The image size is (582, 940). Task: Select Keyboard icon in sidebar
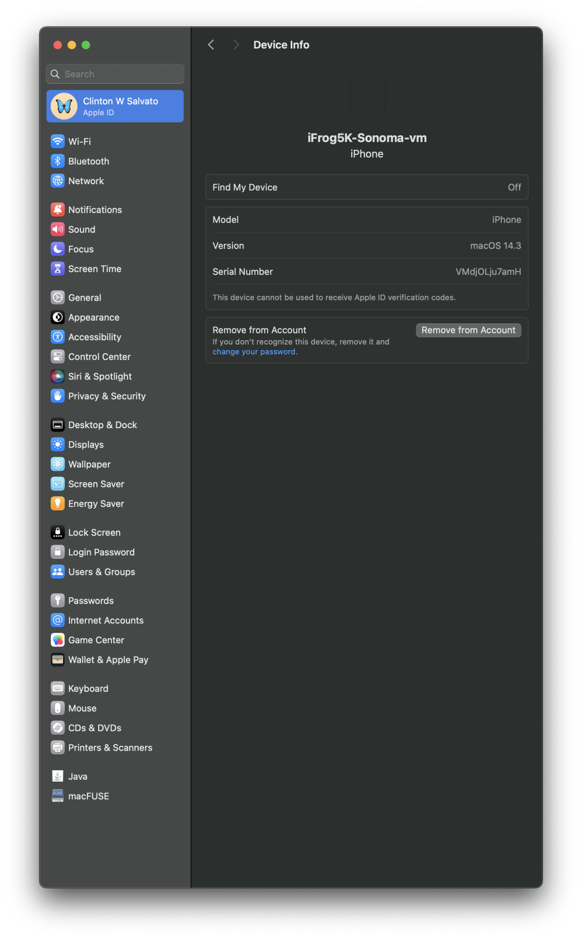tap(57, 689)
